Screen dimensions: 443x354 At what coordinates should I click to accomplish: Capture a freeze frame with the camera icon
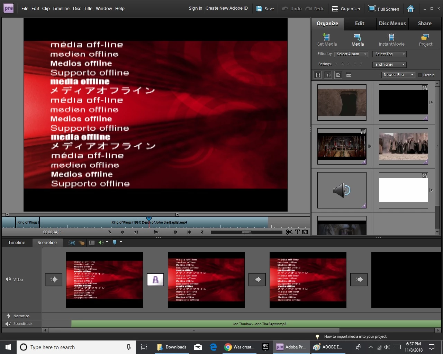click(x=305, y=232)
